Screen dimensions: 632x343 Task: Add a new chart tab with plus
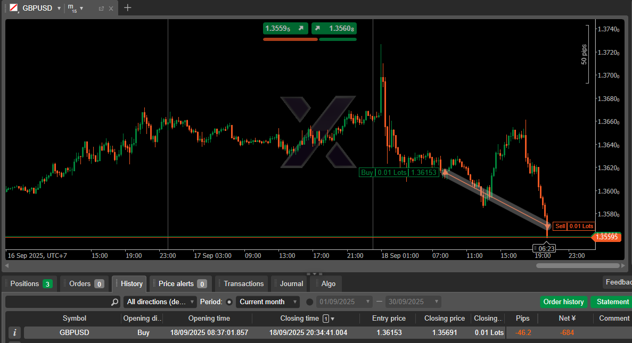tap(127, 8)
